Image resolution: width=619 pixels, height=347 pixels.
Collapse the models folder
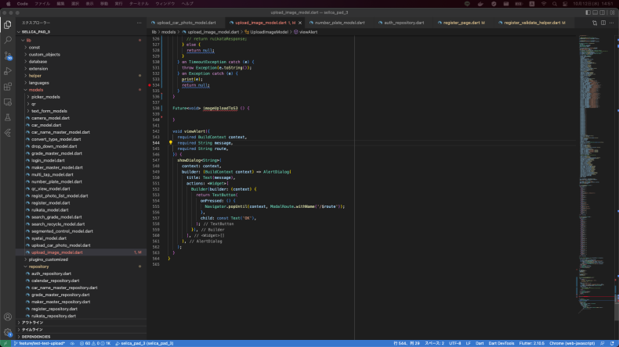(x=36, y=90)
